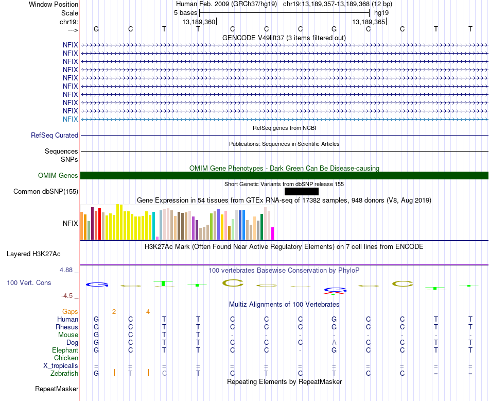Click the "chr19:" label

pyautogui.click(x=68, y=22)
